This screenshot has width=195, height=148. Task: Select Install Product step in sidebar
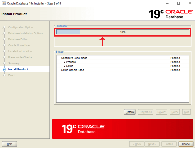click(x=18, y=69)
